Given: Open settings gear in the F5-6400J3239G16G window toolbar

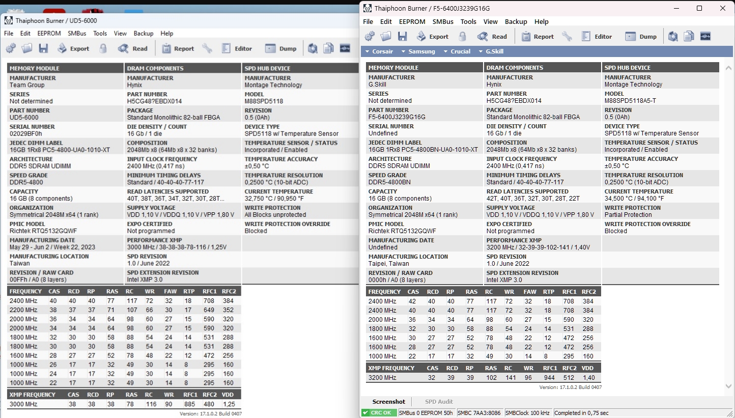Looking at the screenshot, I should (370, 36).
